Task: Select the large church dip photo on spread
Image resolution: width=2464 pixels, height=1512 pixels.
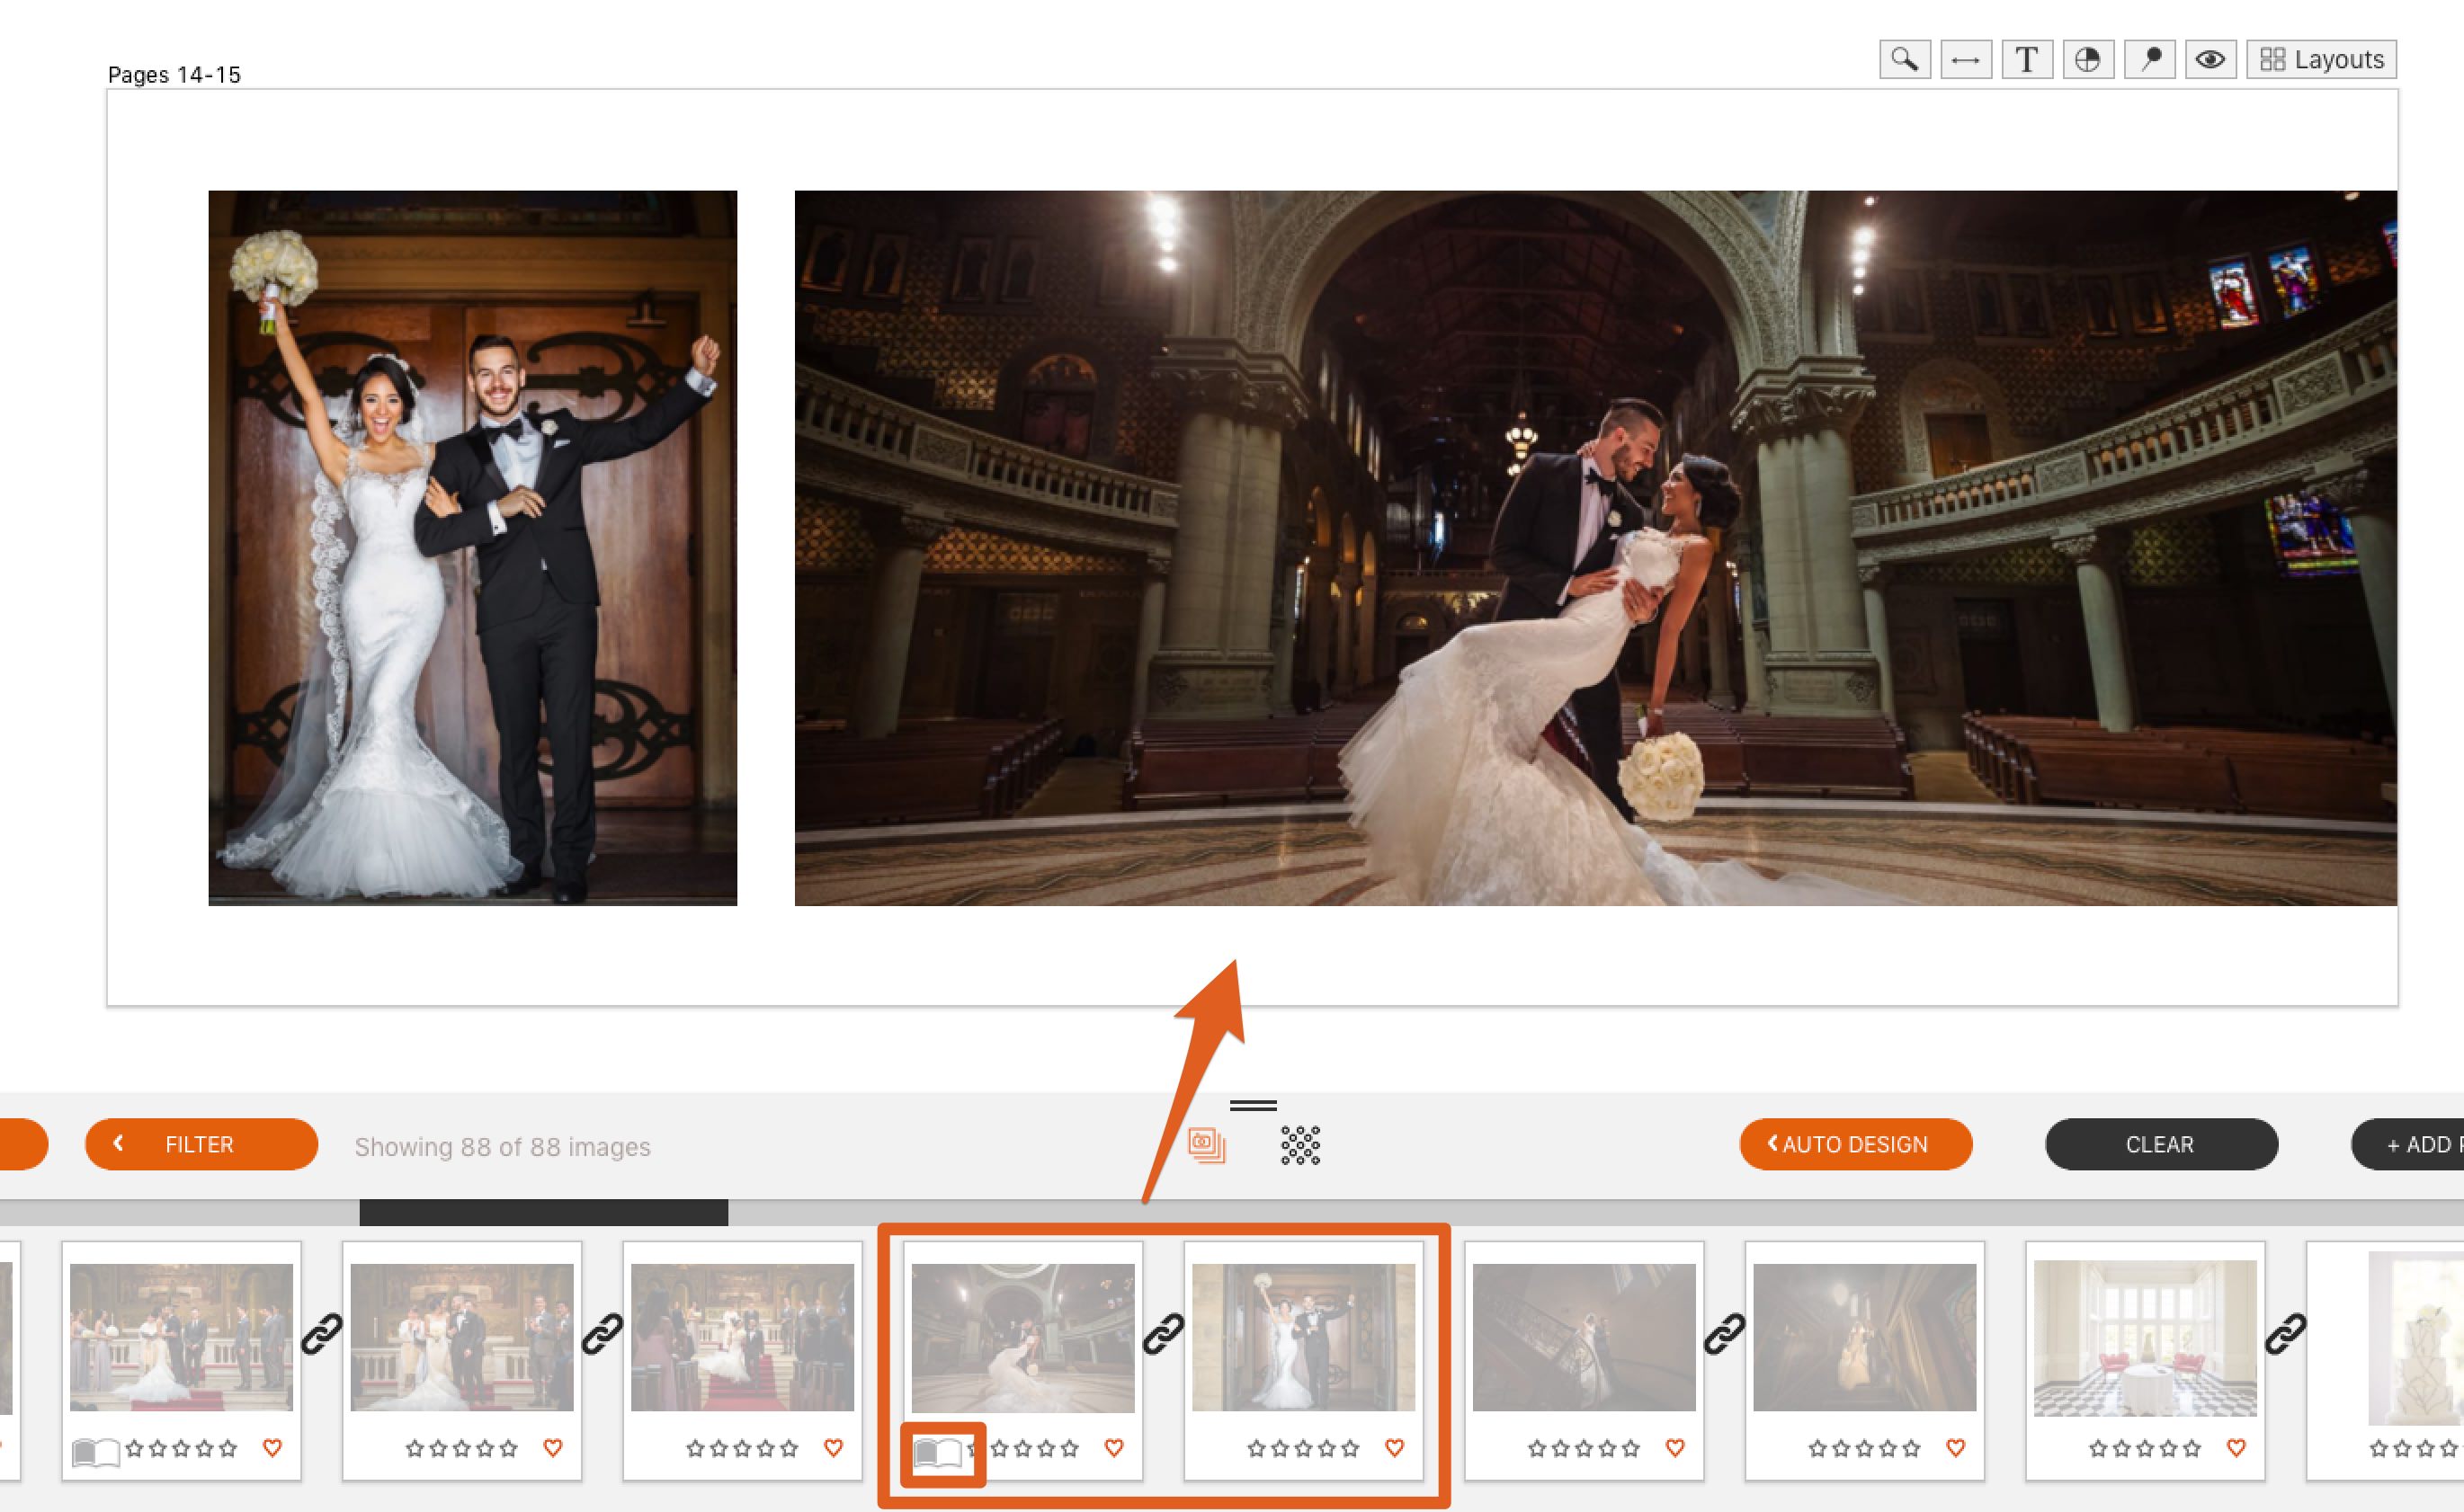Action: 1595,548
